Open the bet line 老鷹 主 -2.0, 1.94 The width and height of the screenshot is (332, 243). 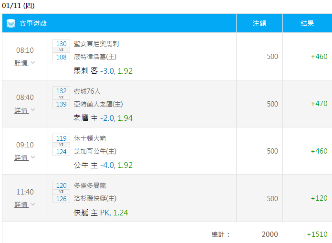[x=103, y=118]
